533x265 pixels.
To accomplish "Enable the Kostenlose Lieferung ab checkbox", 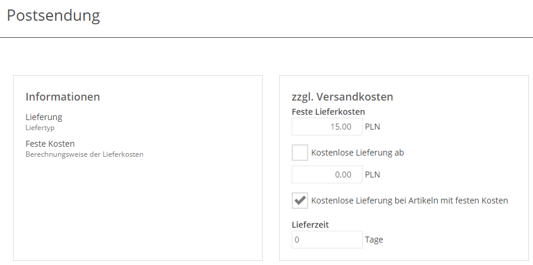I will point(300,153).
